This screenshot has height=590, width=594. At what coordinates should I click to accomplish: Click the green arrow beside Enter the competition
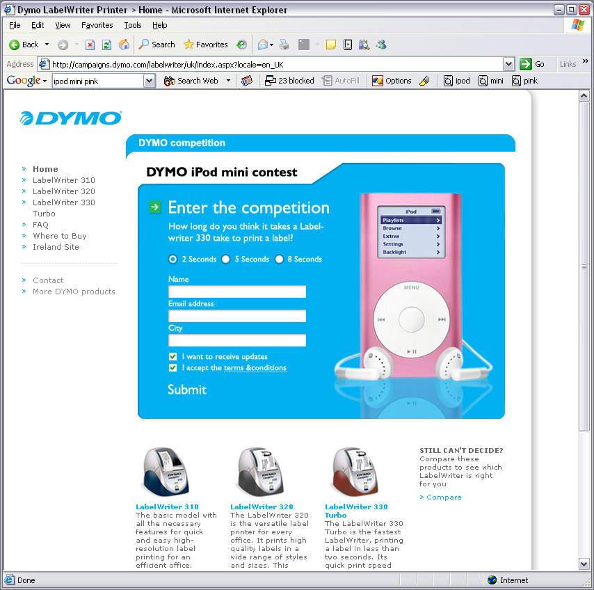(x=155, y=207)
